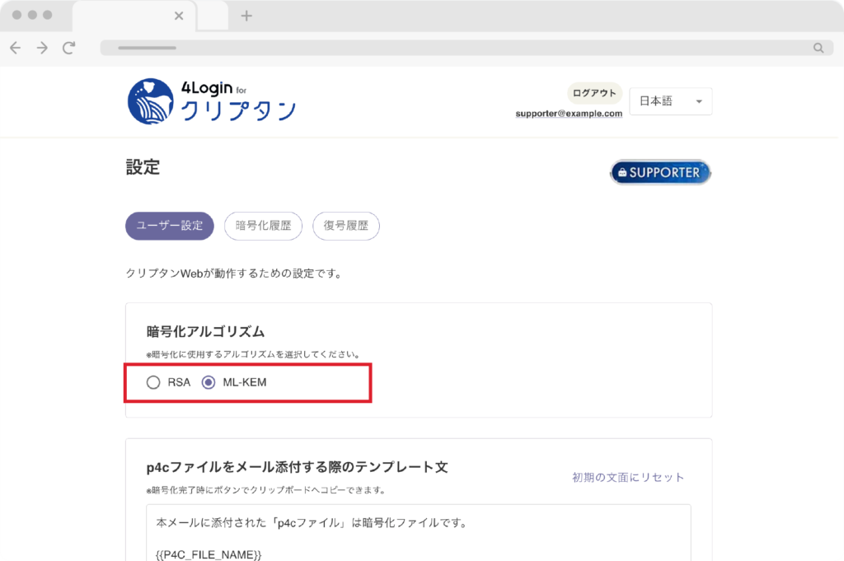Click the 4Login クリプタン logo
Viewport: 844px width, 561px height.
[x=211, y=101]
